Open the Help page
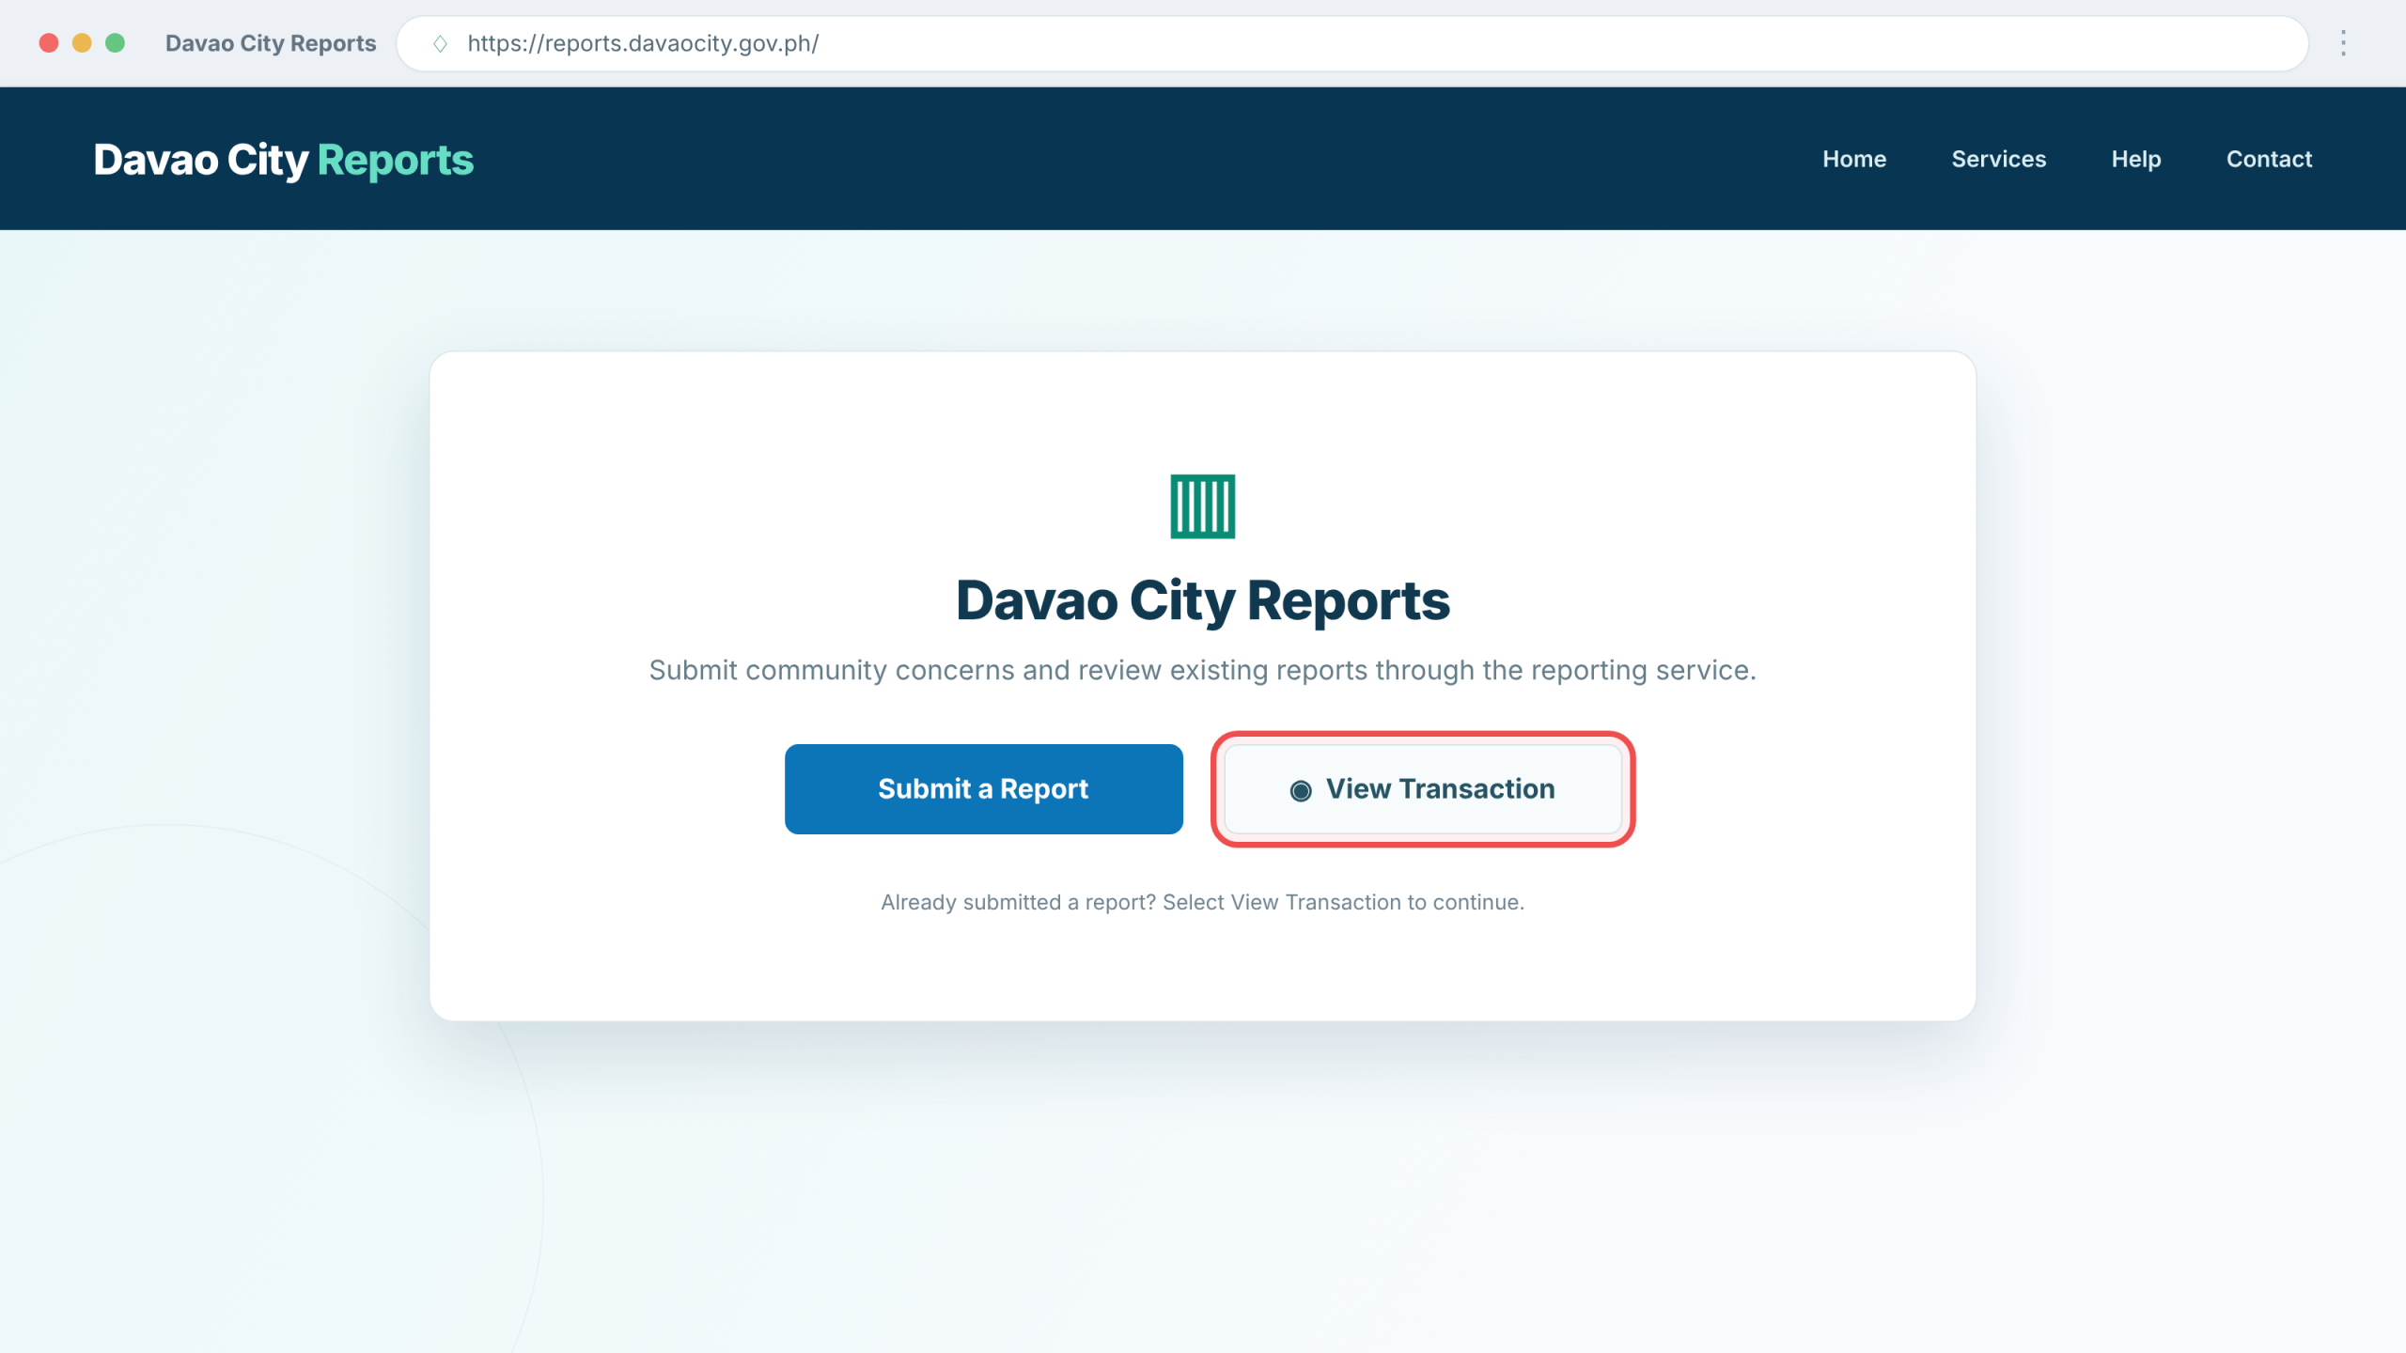2406x1353 pixels. tap(2135, 159)
